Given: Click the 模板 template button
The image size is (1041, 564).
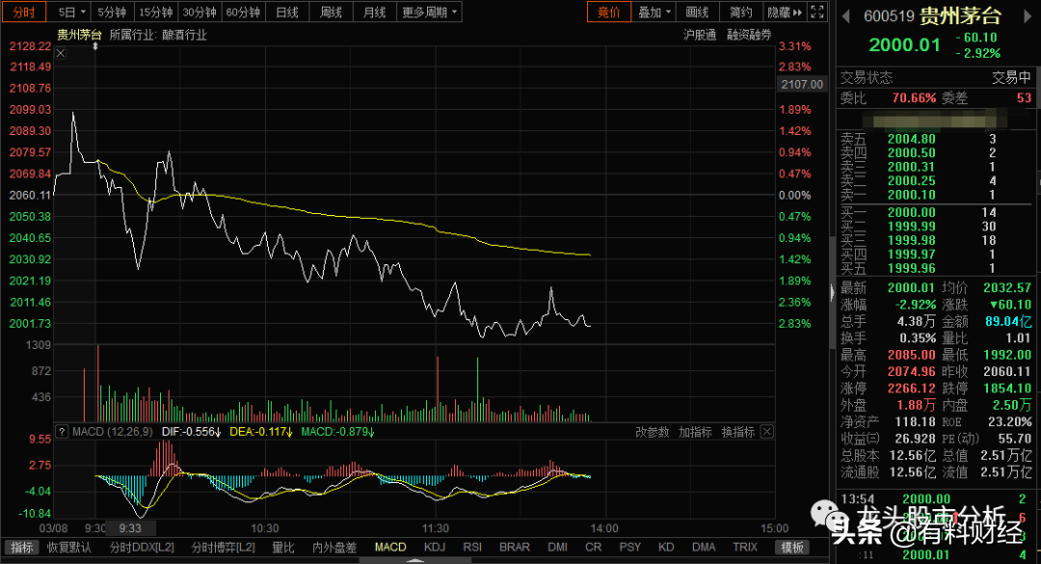Looking at the screenshot, I should [792, 548].
